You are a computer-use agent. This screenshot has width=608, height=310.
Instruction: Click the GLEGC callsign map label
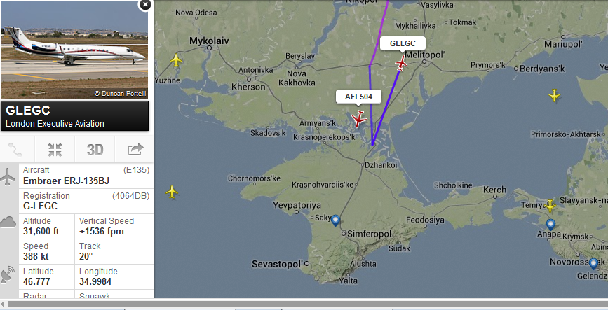403,43
